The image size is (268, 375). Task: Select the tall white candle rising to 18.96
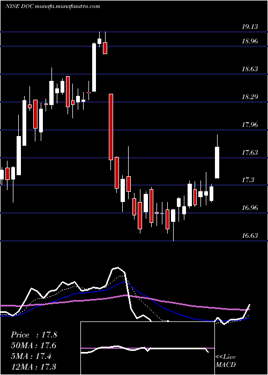tap(94, 67)
